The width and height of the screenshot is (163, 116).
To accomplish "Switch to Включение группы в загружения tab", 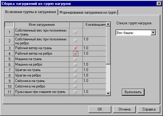I will click(x=30, y=12).
